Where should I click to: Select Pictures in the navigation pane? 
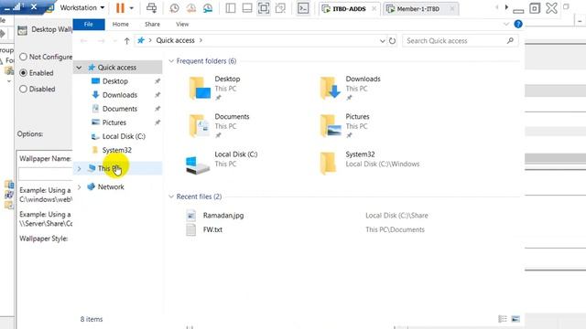tap(114, 122)
